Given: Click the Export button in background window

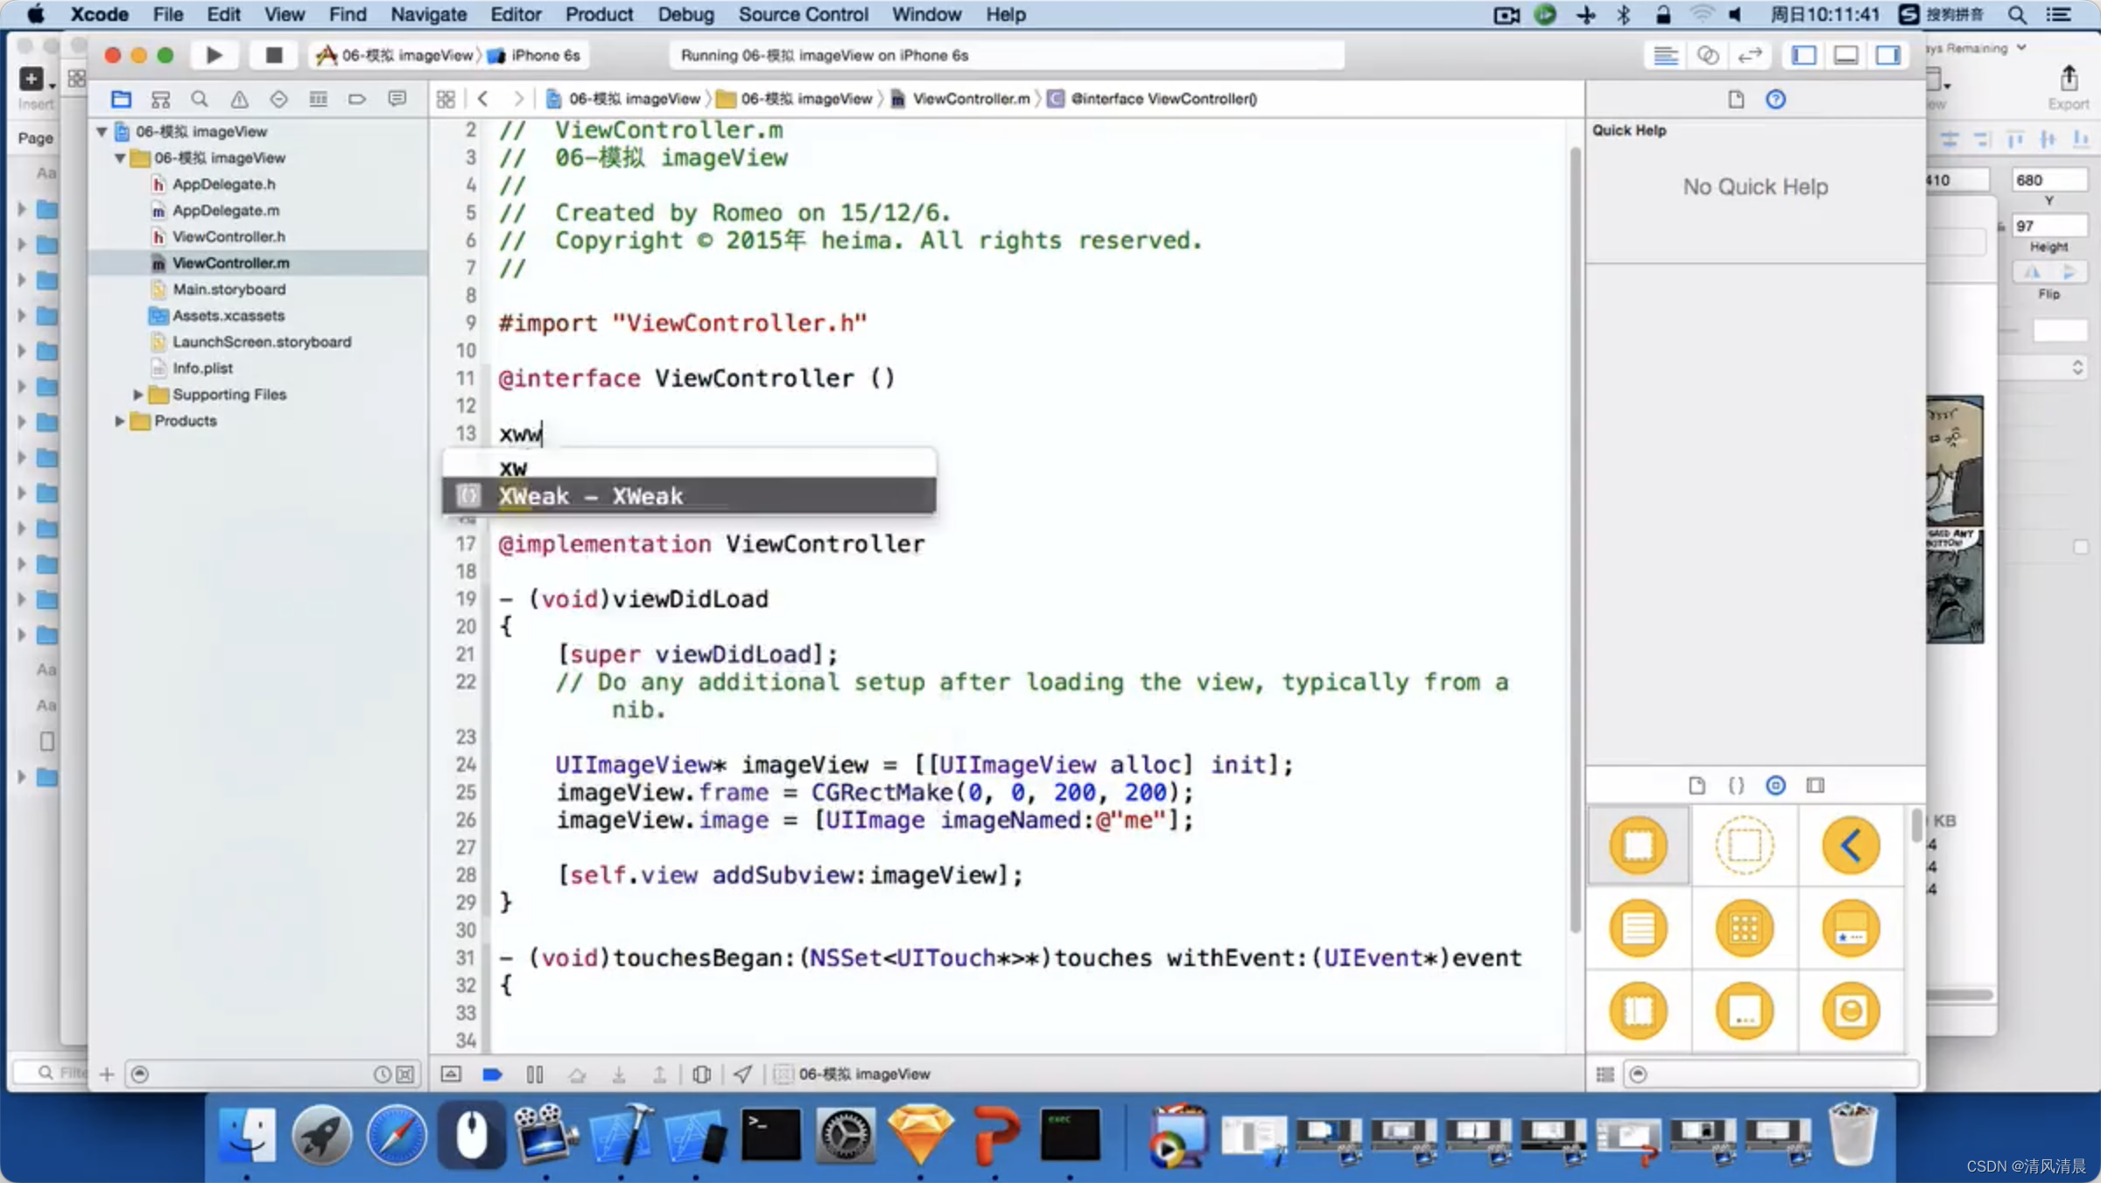Looking at the screenshot, I should tap(2069, 88).
